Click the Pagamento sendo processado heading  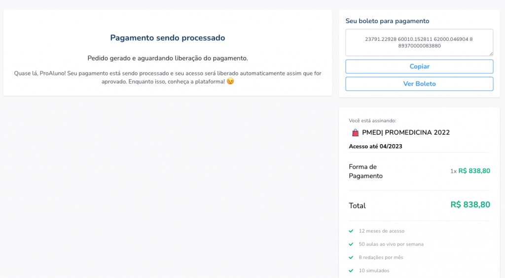tap(168, 38)
